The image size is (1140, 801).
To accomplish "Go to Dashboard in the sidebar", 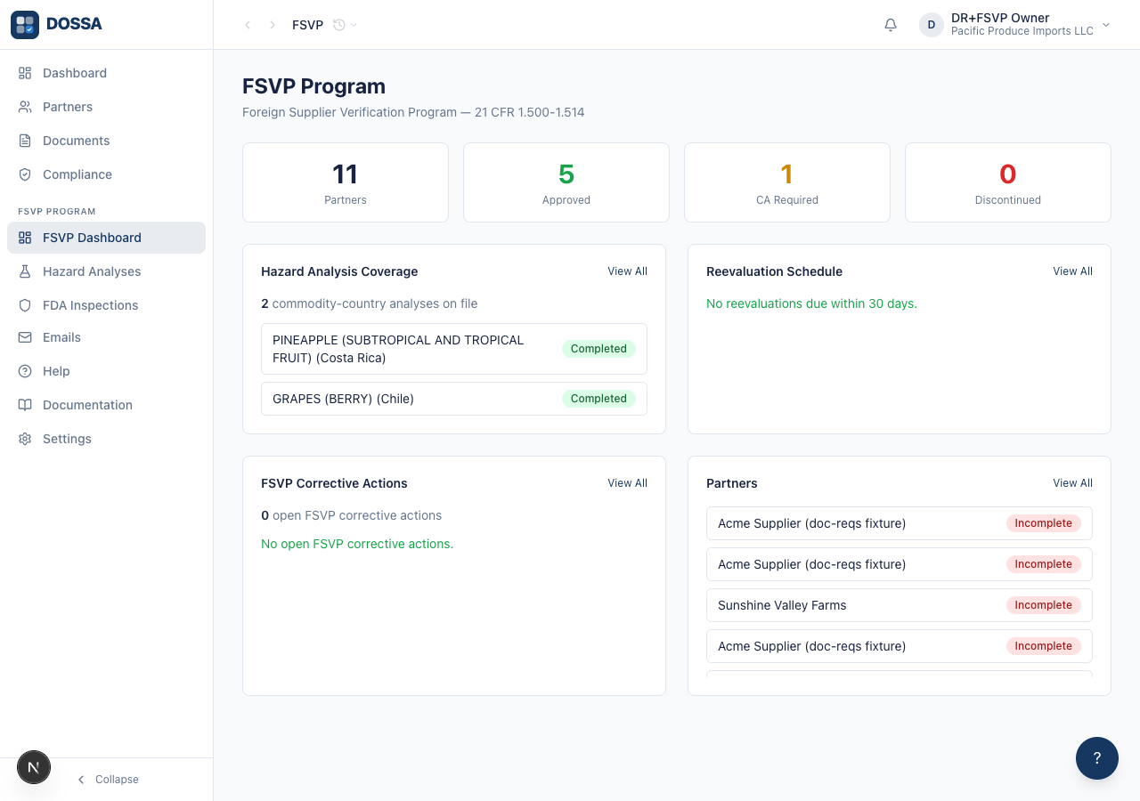I will (x=106, y=73).
